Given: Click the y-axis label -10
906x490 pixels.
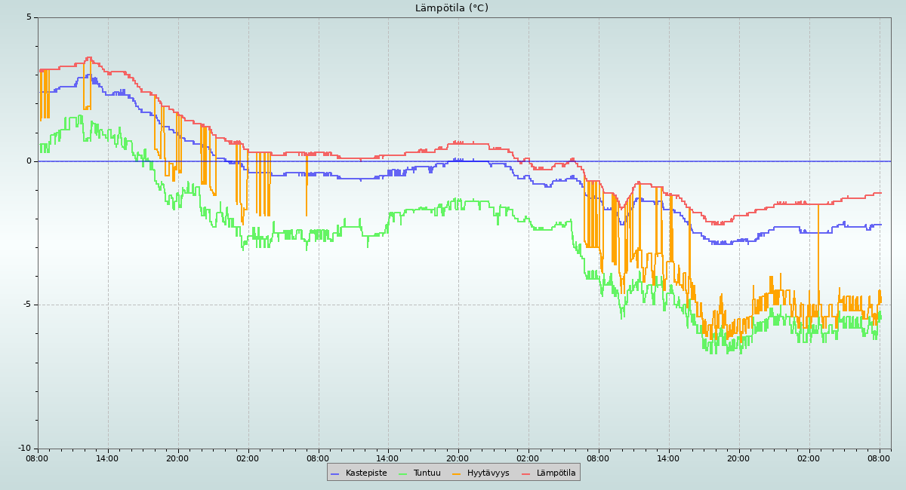Looking at the screenshot, I should [x=25, y=449].
